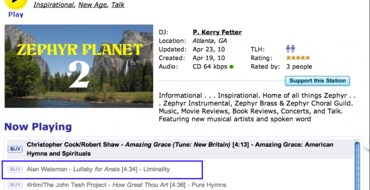370x190 pixels.
Task: Click the Now Playing list scrollbar
Action: click(x=357, y=166)
